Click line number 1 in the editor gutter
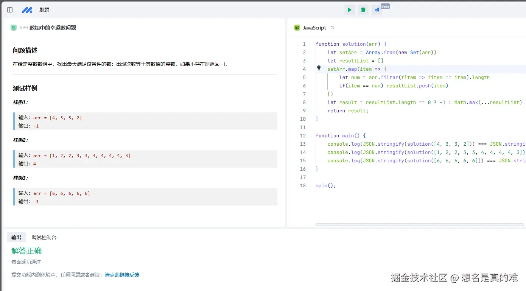Image resolution: width=526 pixels, height=291 pixels. pyautogui.click(x=304, y=44)
